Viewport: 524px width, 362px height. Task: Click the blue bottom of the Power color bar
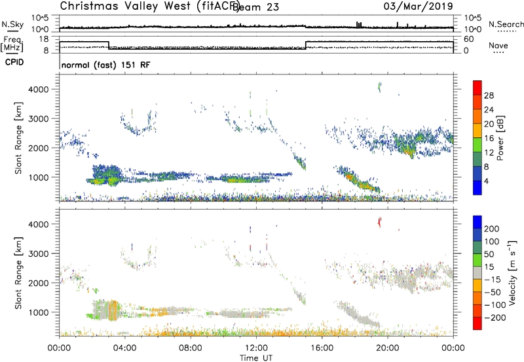point(477,188)
